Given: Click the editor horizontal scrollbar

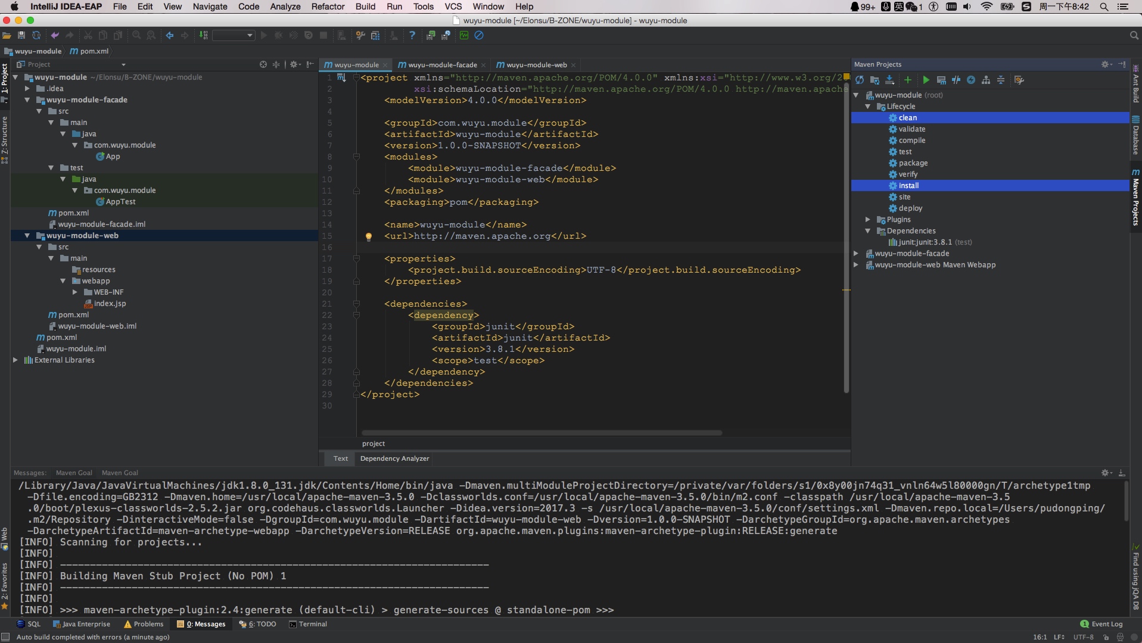Looking at the screenshot, I should pyautogui.click(x=542, y=433).
